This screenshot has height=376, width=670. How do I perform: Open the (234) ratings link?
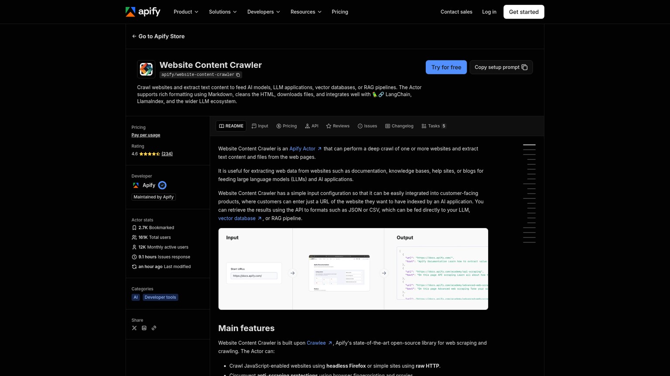167,154
